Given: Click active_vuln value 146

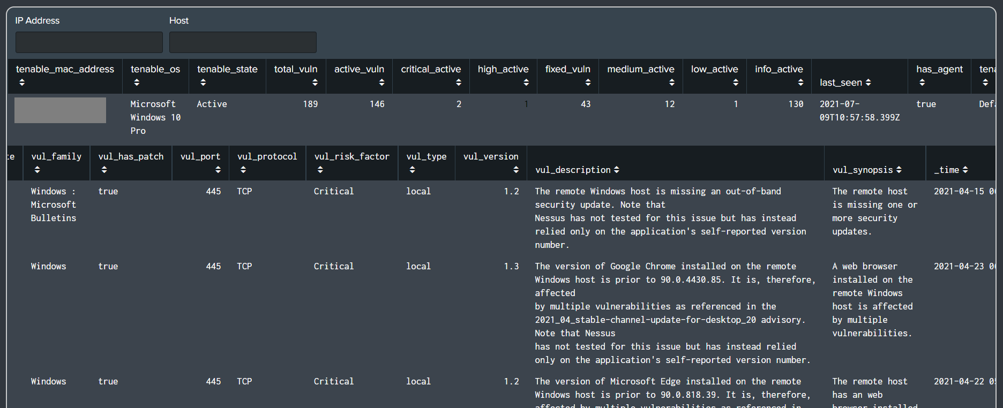Looking at the screenshot, I should click(377, 104).
